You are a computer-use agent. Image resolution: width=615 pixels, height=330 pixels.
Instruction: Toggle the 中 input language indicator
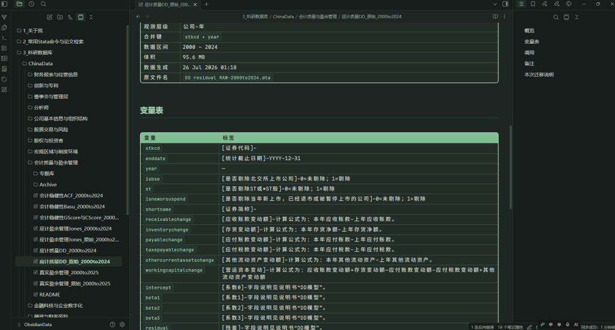[x=551, y=324]
